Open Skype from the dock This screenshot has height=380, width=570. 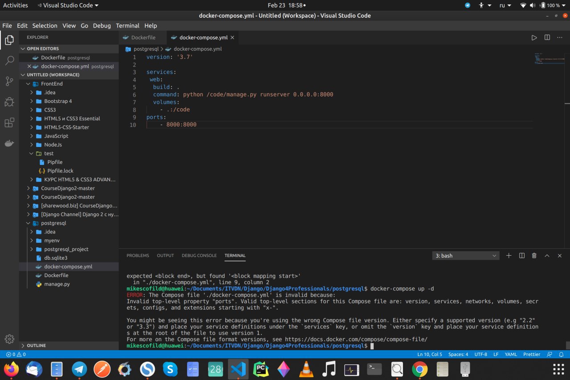click(x=170, y=369)
